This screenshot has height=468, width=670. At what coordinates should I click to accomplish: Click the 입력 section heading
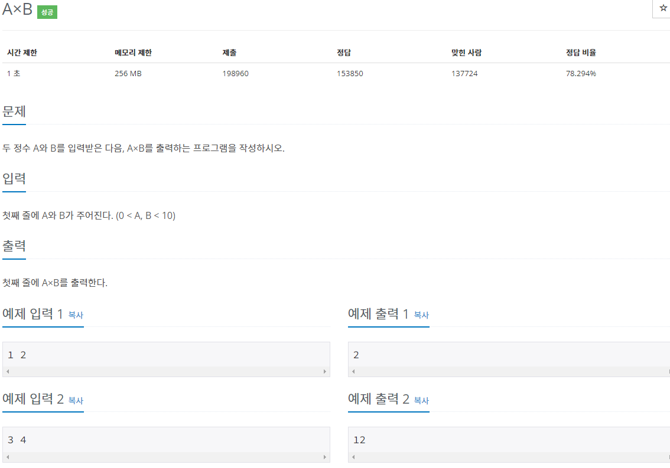coord(14,178)
